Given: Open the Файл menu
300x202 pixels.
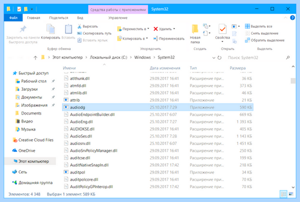Looking at the screenshot, I should click(13, 18).
